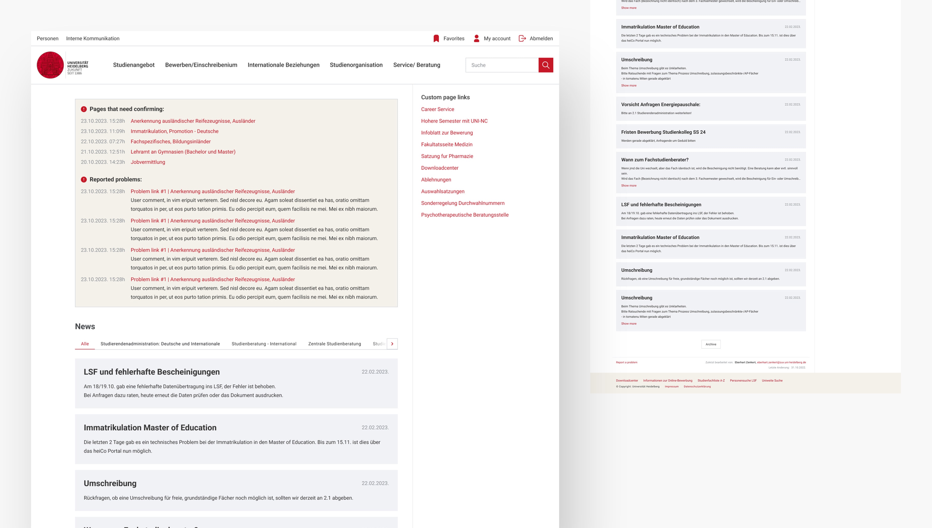Click 'Wann zum Fachstudienberater?' title in right page
932x528 pixels.
pyautogui.click(x=654, y=160)
